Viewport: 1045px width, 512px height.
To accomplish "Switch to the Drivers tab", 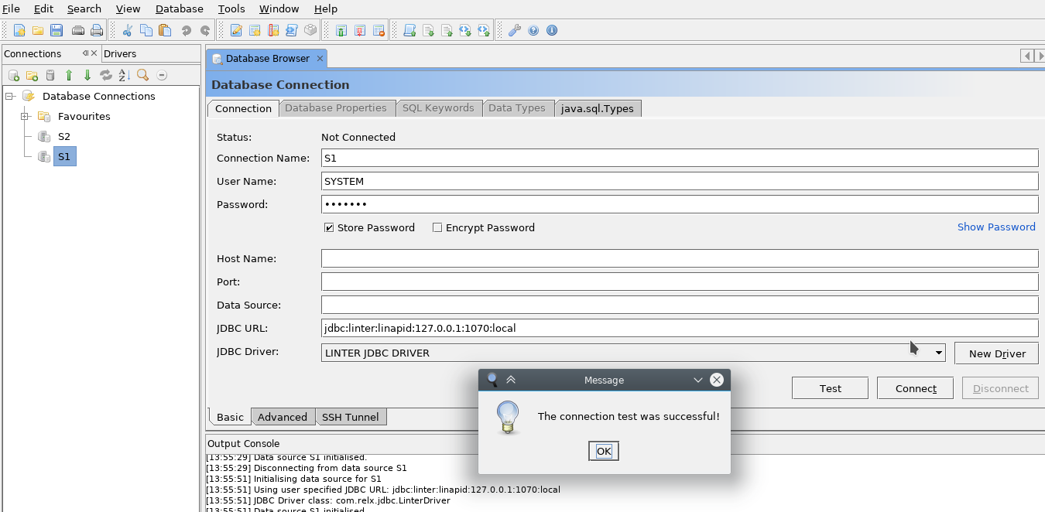I will (x=120, y=53).
